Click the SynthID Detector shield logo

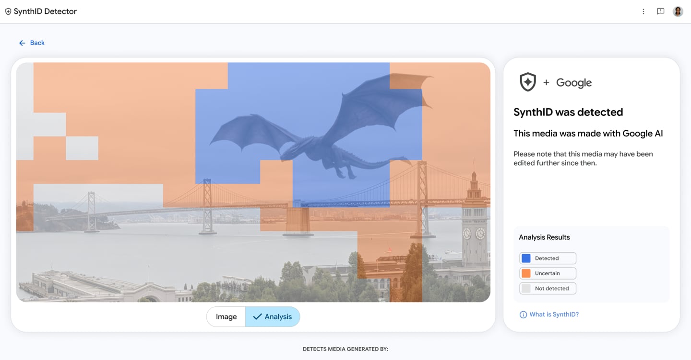[x=8, y=11]
